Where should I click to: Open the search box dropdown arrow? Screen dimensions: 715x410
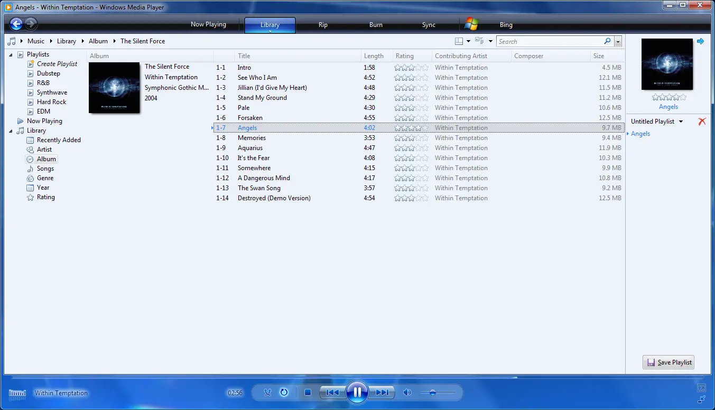[x=618, y=41]
